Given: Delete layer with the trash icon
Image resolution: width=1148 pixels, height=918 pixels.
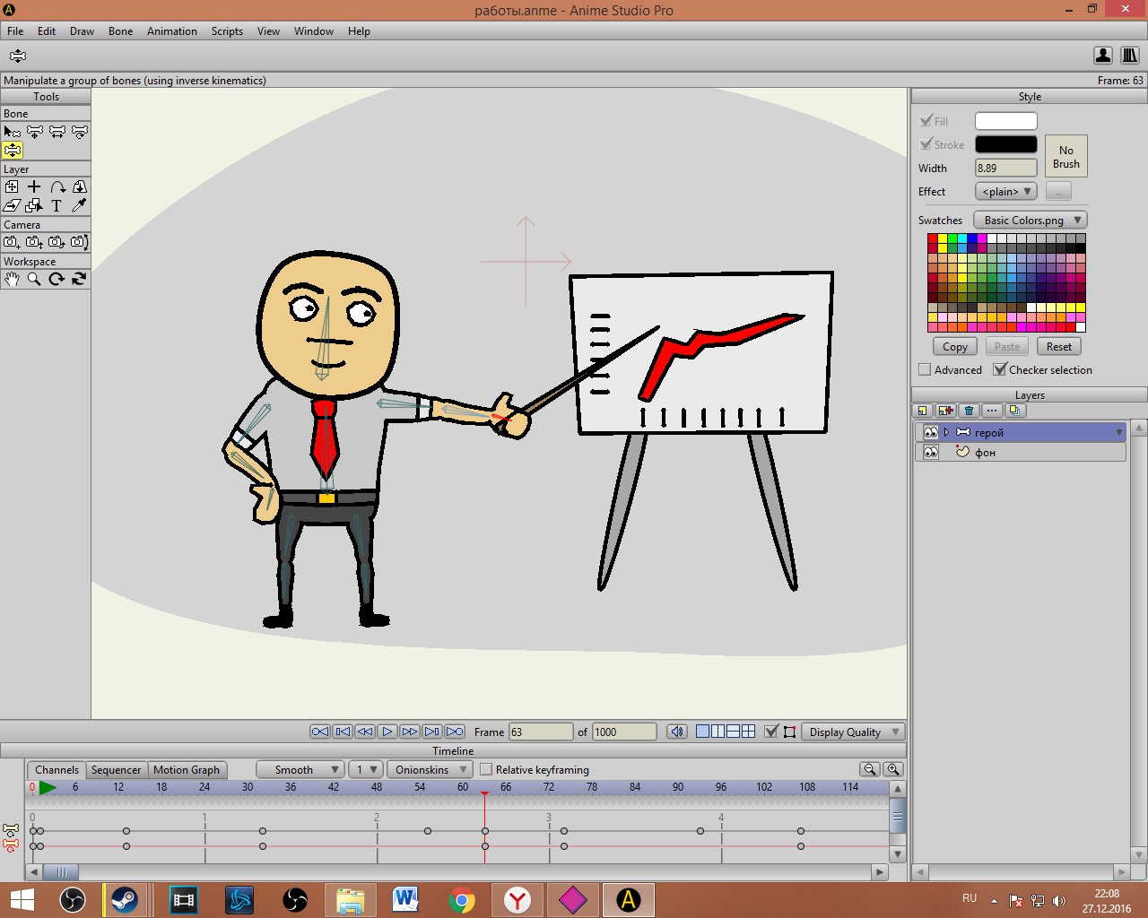Looking at the screenshot, I should 969,411.
